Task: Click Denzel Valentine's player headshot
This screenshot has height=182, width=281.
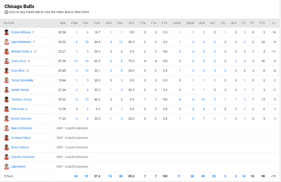Action: 7,118
